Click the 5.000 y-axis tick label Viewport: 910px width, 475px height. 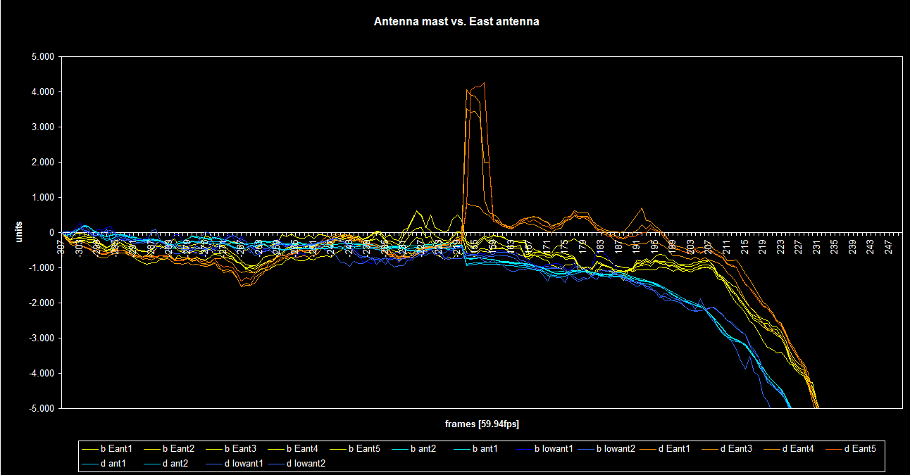[43, 57]
